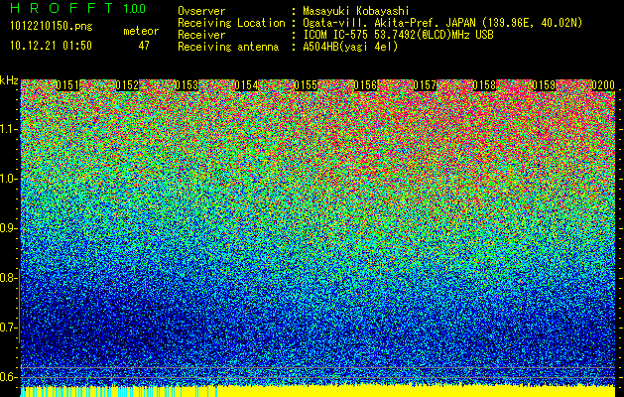Click the 0158 time marker
This screenshot has height=397, width=624.
(484, 85)
